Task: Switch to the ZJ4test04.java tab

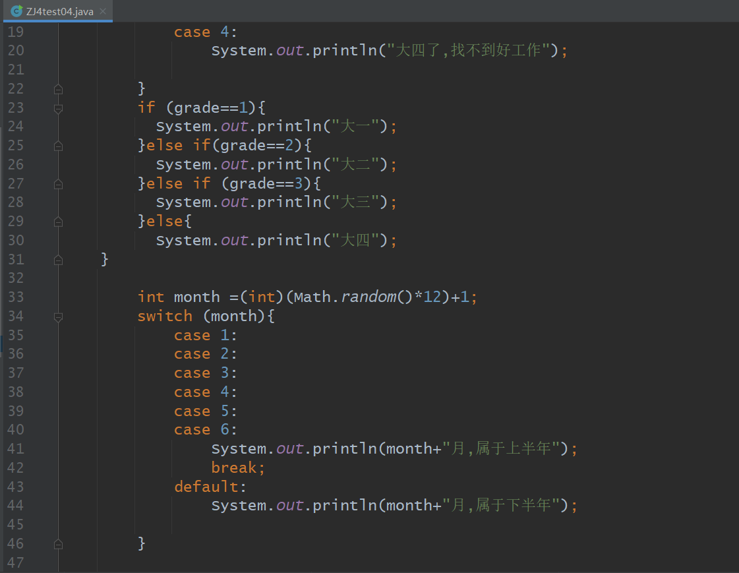Action: point(57,11)
